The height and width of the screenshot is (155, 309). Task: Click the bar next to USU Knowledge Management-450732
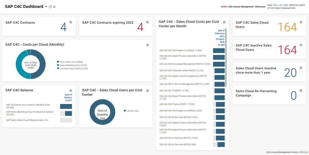[219, 64]
